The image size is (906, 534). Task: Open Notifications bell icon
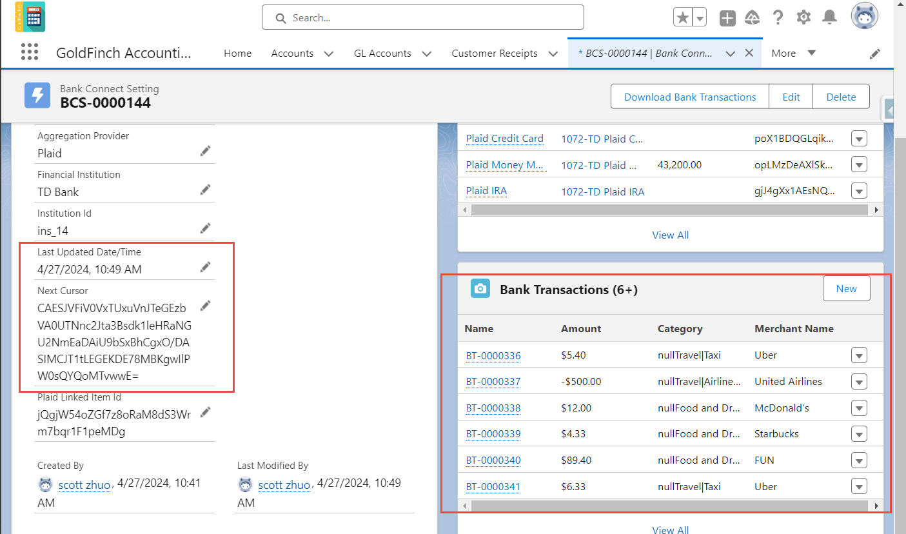pyautogui.click(x=829, y=17)
